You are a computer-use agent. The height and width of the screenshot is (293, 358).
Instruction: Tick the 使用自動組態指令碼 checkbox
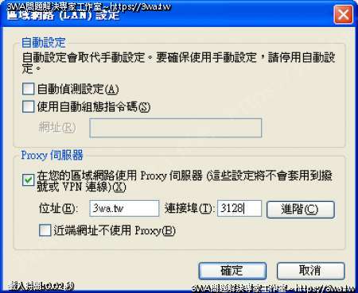tap(29, 106)
